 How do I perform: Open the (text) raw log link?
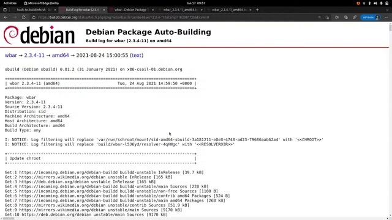coord(137,55)
